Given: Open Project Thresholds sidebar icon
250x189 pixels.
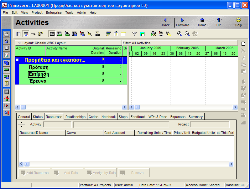Looking at the screenshot, I should tap(7, 99).
